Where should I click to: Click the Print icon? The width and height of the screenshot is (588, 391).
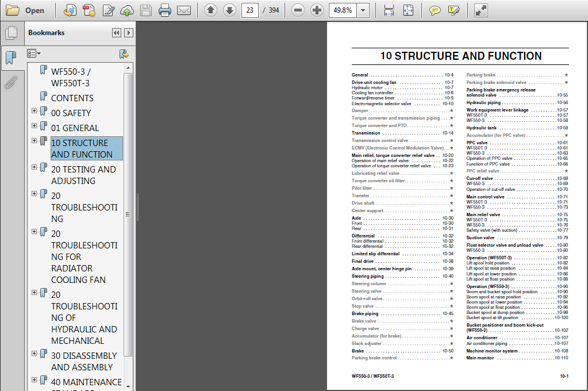pos(164,10)
